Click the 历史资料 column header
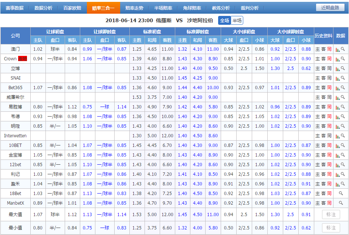 coord(323,36)
